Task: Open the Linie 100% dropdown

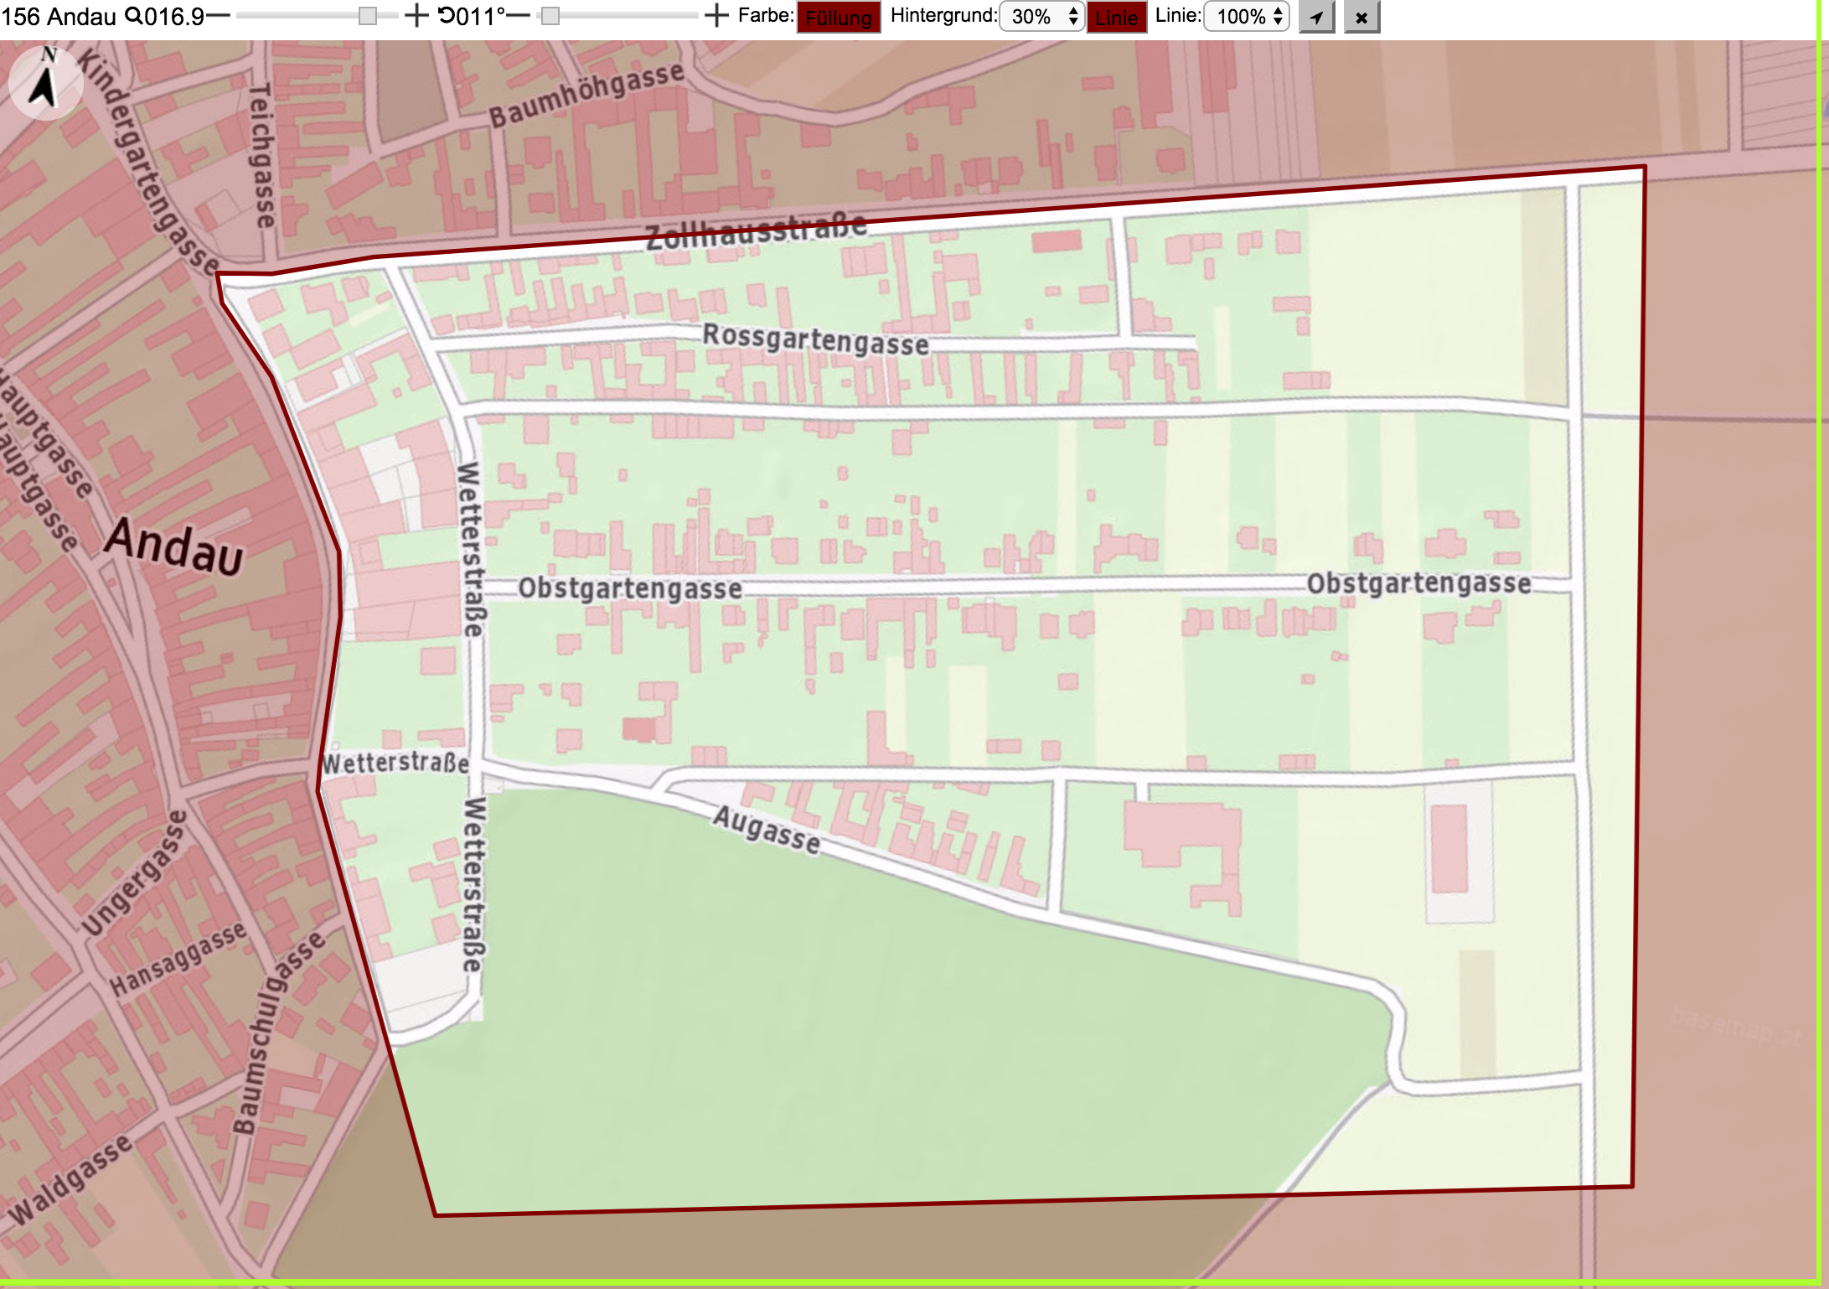Action: (x=1248, y=17)
